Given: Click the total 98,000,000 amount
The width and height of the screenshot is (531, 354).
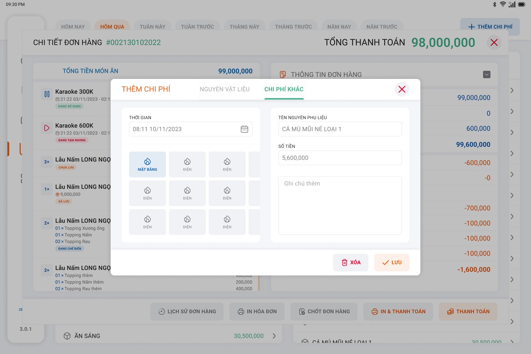Looking at the screenshot, I should pyautogui.click(x=443, y=42).
